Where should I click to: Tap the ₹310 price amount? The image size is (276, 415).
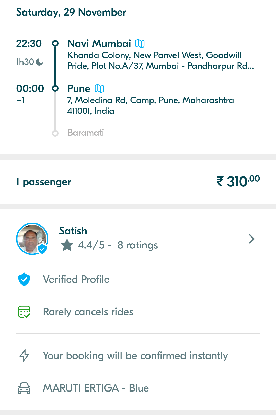pos(238,182)
